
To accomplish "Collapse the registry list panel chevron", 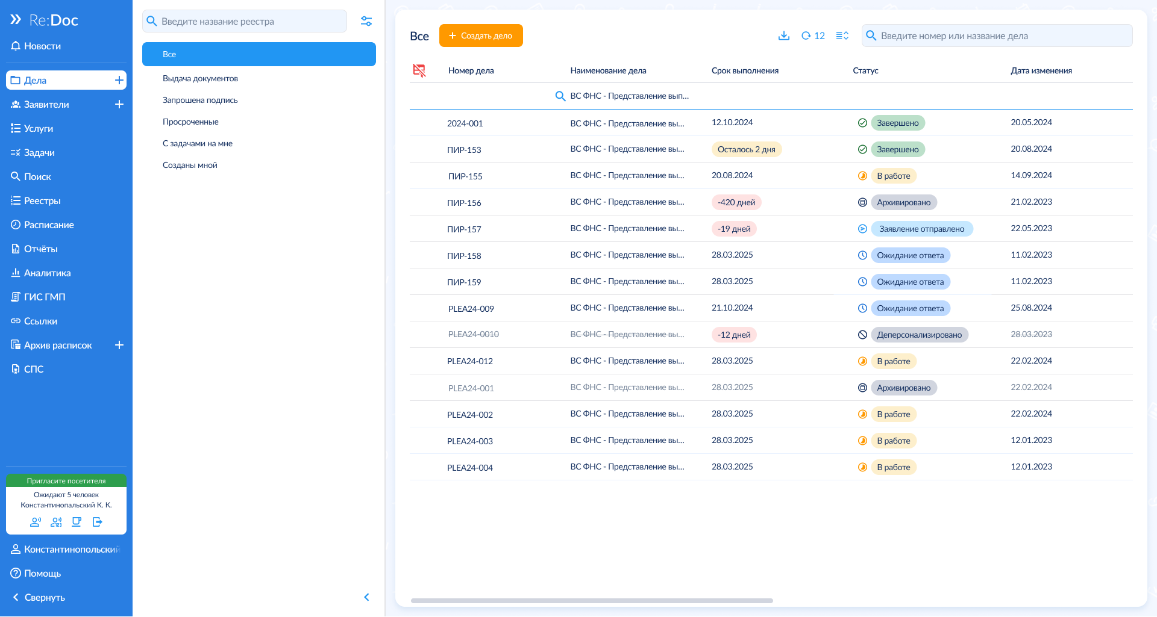I will (366, 597).
